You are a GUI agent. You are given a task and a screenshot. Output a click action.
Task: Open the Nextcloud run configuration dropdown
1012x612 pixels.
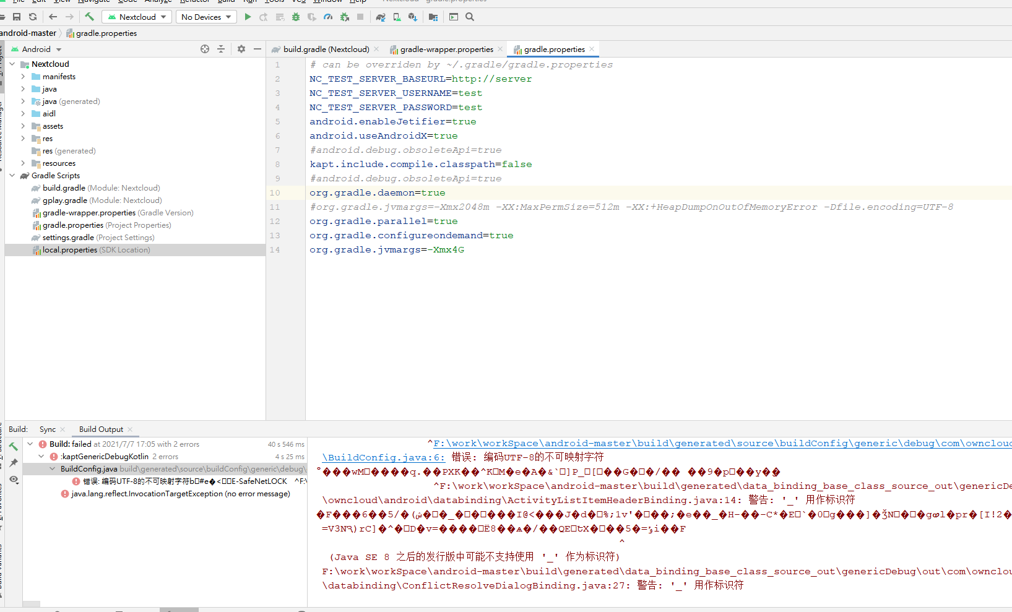click(x=137, y=17)
